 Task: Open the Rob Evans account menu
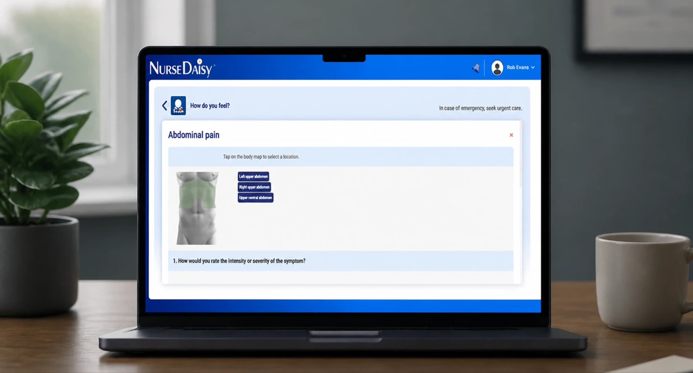[x=513, y=68]
